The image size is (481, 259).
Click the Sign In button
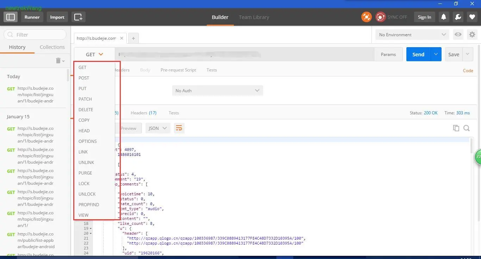(x=424, y=17)
